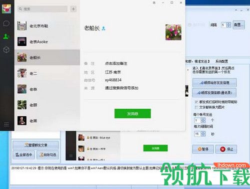
Task: Click the small green 发消息 button in background preview
Action: [x=155, y=148]
